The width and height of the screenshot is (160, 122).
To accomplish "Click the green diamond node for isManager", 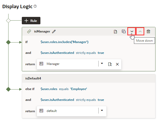I will pyautogui.click(x=9, y=42).
